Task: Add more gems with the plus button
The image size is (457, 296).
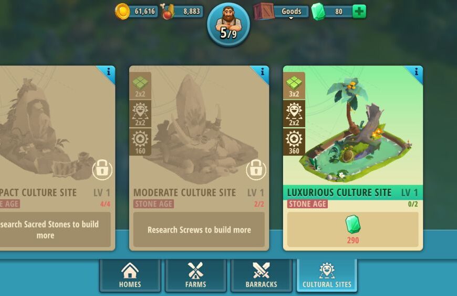Action: tap(359, 12)
